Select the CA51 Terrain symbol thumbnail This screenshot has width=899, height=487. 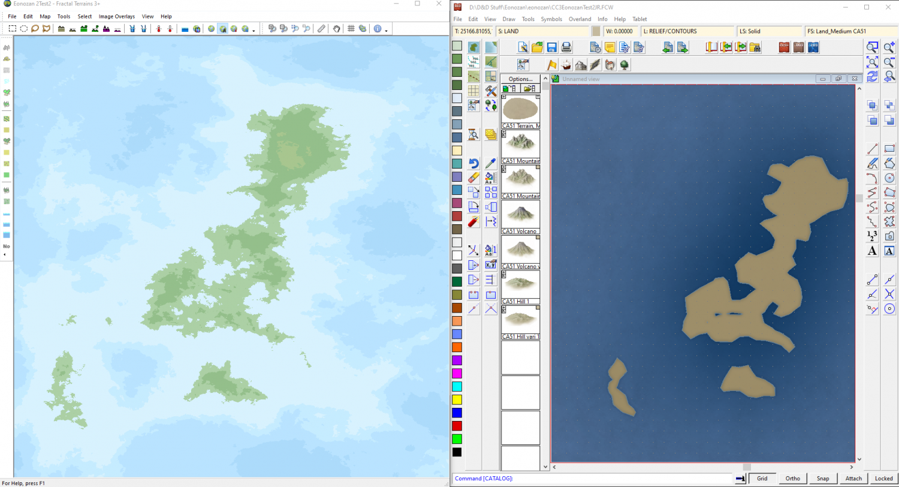[521, 109]
